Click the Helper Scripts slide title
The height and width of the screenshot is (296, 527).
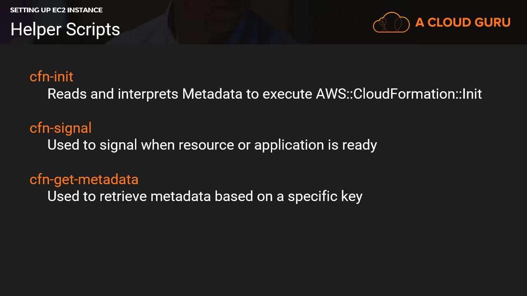65,29
